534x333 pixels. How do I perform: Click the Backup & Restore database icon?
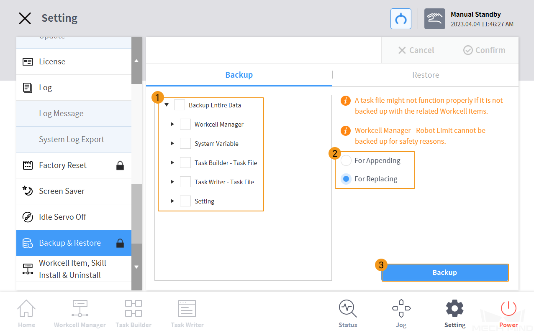pyautogui.click(x=28, y=243)
